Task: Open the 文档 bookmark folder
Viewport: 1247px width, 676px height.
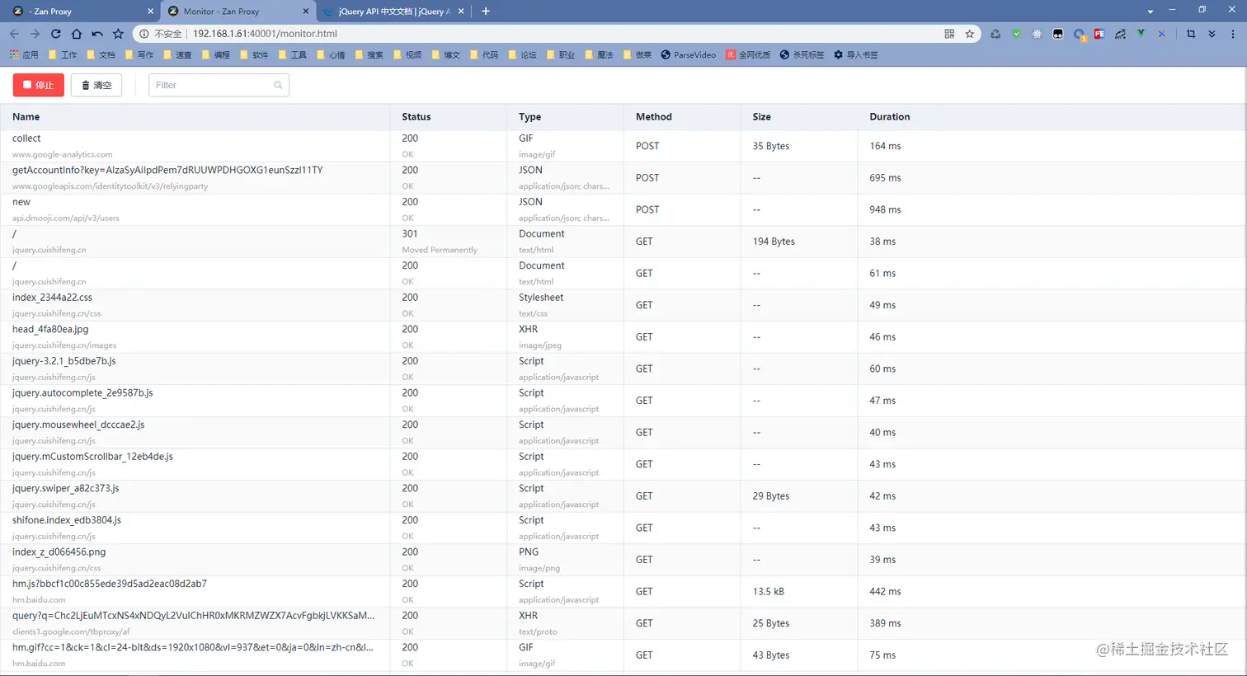Action: pos(101,54)
